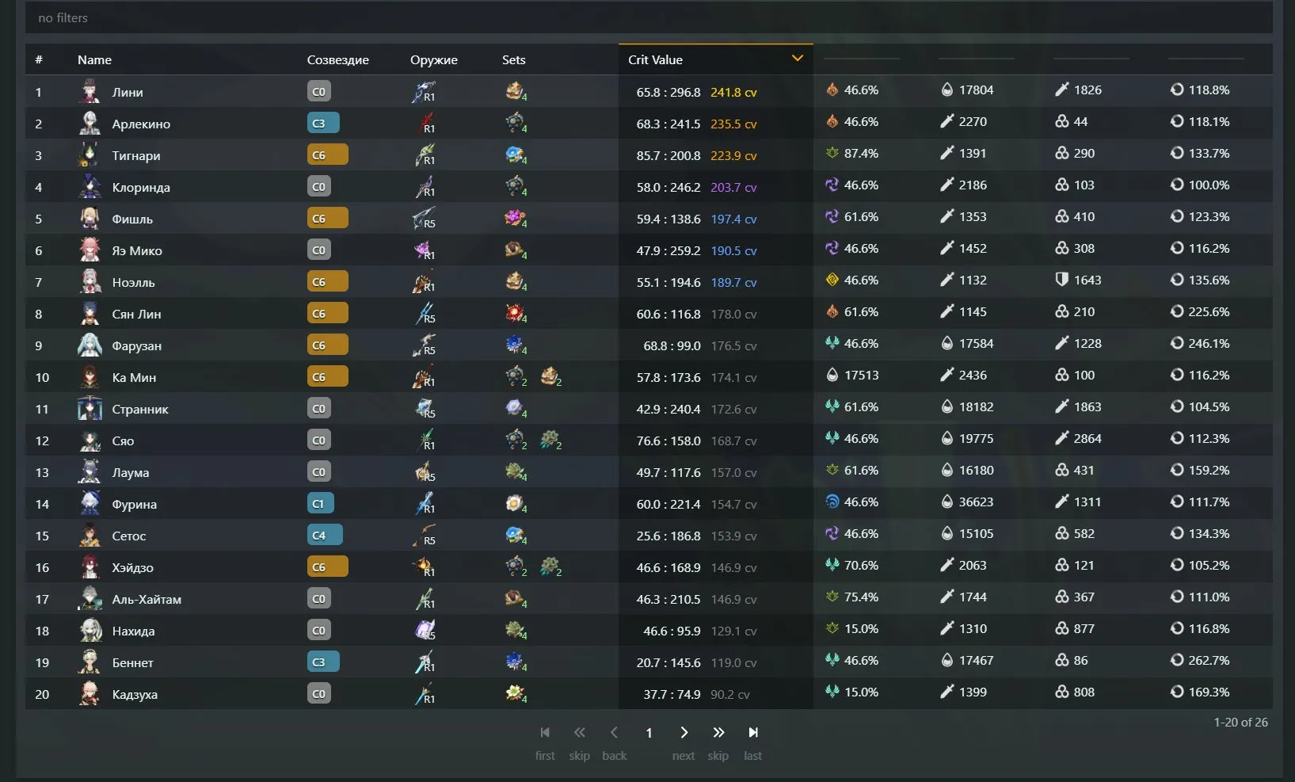This screenshot has height=782, width=1295.
Task: Click Фишль's C6 constellation badge
Action: point(327,219)
